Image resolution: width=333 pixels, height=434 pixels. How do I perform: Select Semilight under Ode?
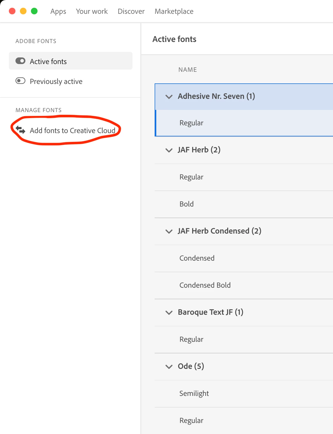coord(244,393)
